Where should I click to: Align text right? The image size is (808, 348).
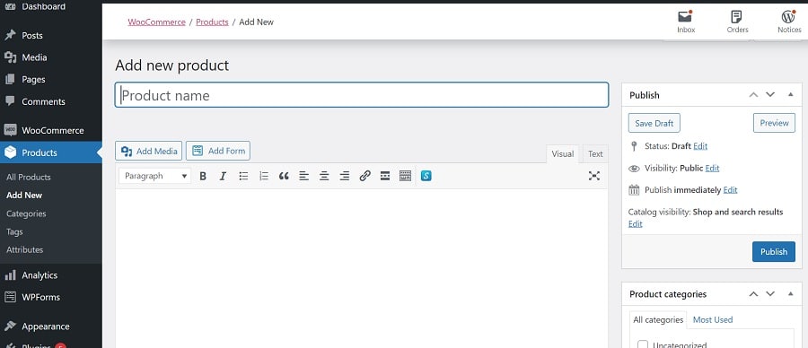tap(345, 176)
